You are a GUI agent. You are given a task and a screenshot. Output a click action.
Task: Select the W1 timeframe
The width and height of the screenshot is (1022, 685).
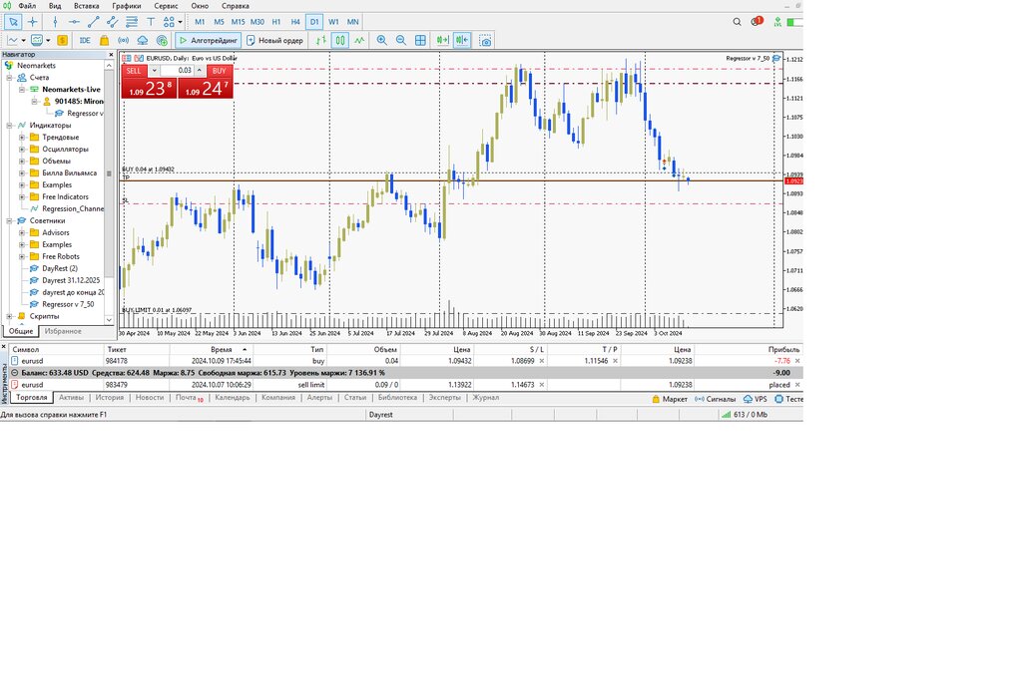[333, 22]
